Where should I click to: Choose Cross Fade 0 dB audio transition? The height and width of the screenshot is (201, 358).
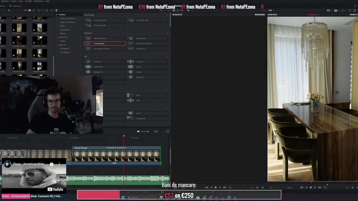coord(105,25)
